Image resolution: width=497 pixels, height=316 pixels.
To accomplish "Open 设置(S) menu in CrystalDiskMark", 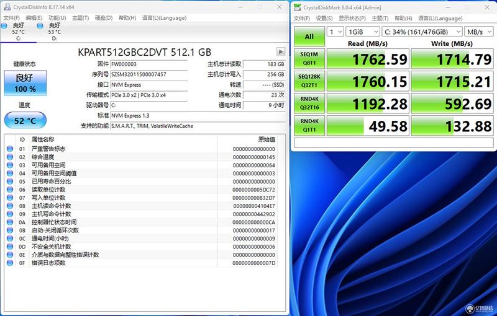I will point(324,19).
